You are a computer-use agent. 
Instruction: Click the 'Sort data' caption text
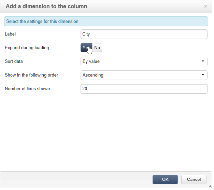coord(14,62)
